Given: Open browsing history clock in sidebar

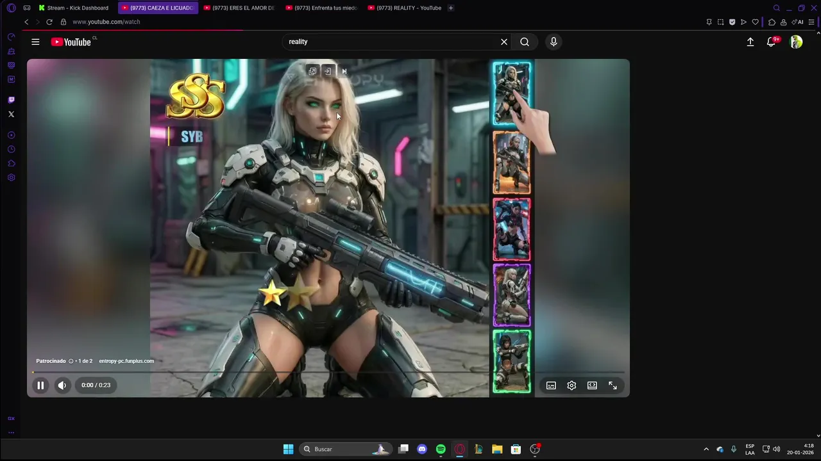Looking at the screenshot, I should click(x=11, y=149).
